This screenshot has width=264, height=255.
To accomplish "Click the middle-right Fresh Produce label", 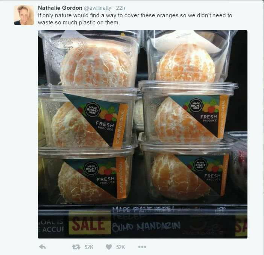I will [x=209, y=118].
